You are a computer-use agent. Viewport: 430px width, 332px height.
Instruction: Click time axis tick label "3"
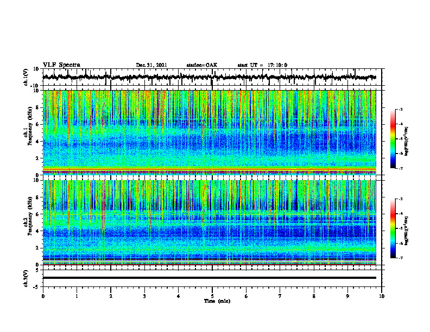pos(144,296)
